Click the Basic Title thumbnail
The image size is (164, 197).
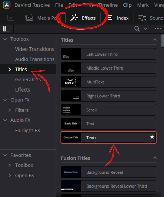point(71,124)
